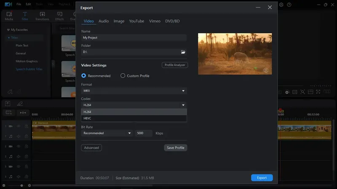
Task: Click the split layout icon under the player
Action: (x=310, y=92)
